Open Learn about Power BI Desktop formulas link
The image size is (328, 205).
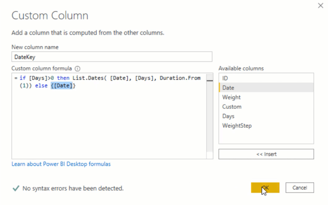[61, 164]
